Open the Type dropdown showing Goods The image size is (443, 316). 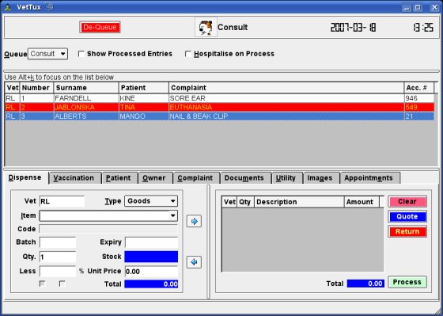[151, 201]
